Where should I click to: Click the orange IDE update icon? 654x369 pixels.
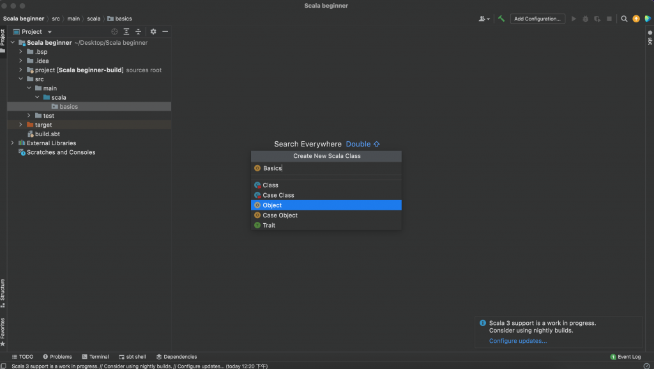[x=636, y=19]
